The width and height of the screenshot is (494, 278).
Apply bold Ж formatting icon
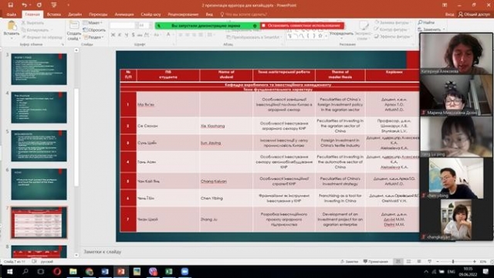(x=113, y=35)
